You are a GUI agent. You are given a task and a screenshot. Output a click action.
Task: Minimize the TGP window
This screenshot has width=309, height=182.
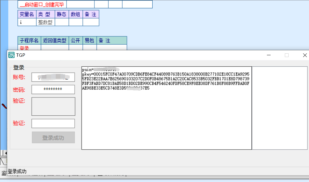coord(269,55)
